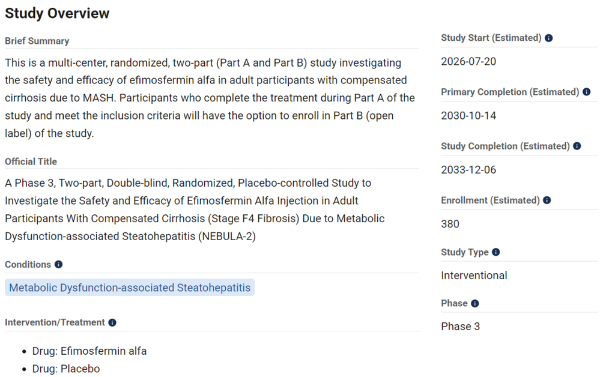This screenshot has height=377, width=600.
Task: Select the Brief Summary section label
Action: pos(37,41)
